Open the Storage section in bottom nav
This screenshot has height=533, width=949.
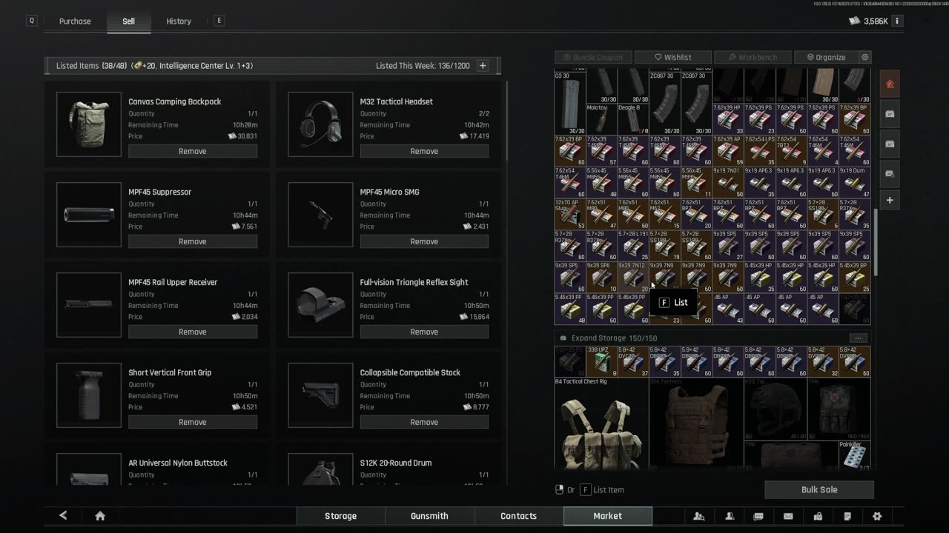tap(341, 516)
